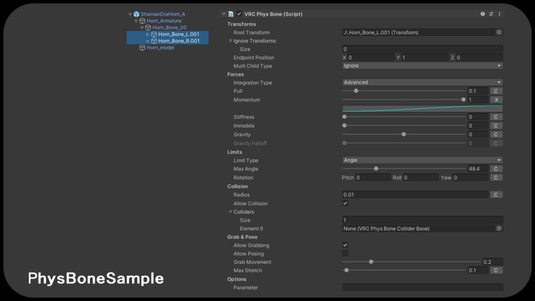Click the Root Transform object picker icon
535x301 pixels.
(499, 32)
